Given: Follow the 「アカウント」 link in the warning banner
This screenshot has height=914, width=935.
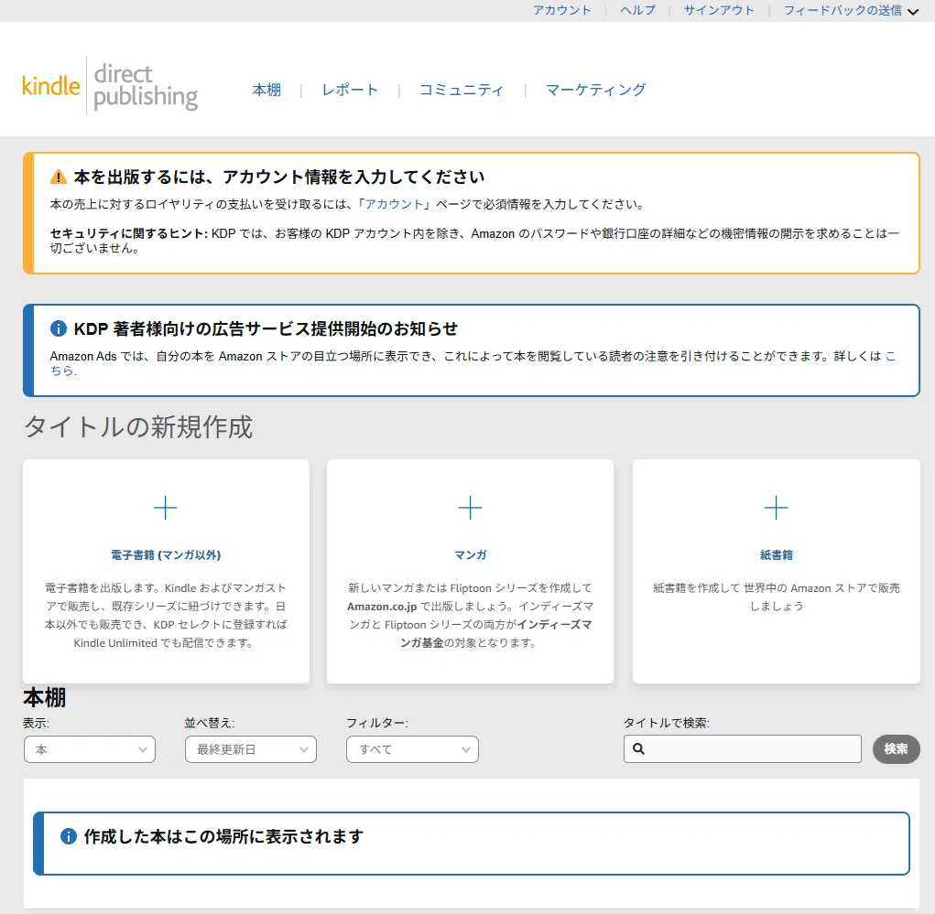Looking at the screenshot, I should (x=394, y=204).
